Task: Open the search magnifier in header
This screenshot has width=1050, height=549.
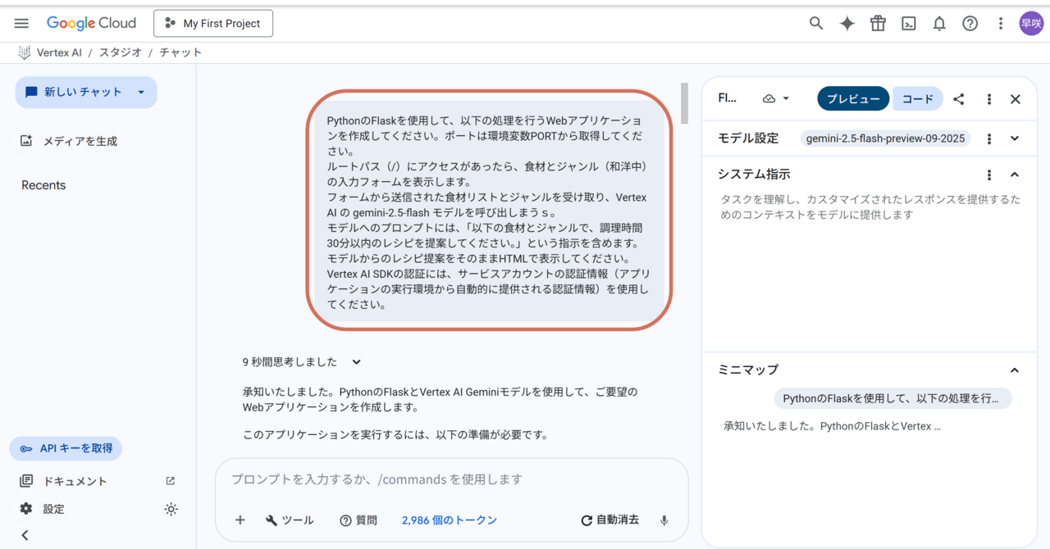Action: click(x=816, y=24)
